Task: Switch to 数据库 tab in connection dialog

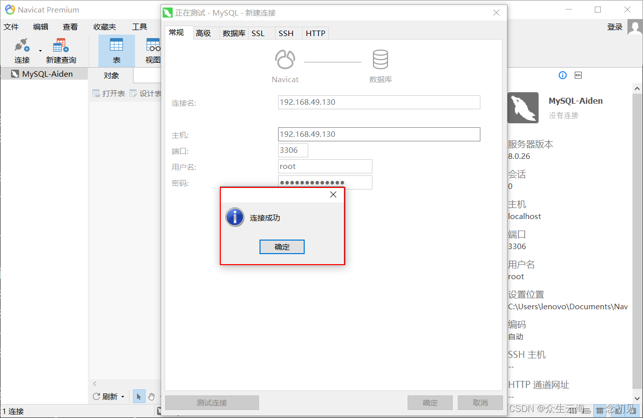Action: click(x=234, y=34)
